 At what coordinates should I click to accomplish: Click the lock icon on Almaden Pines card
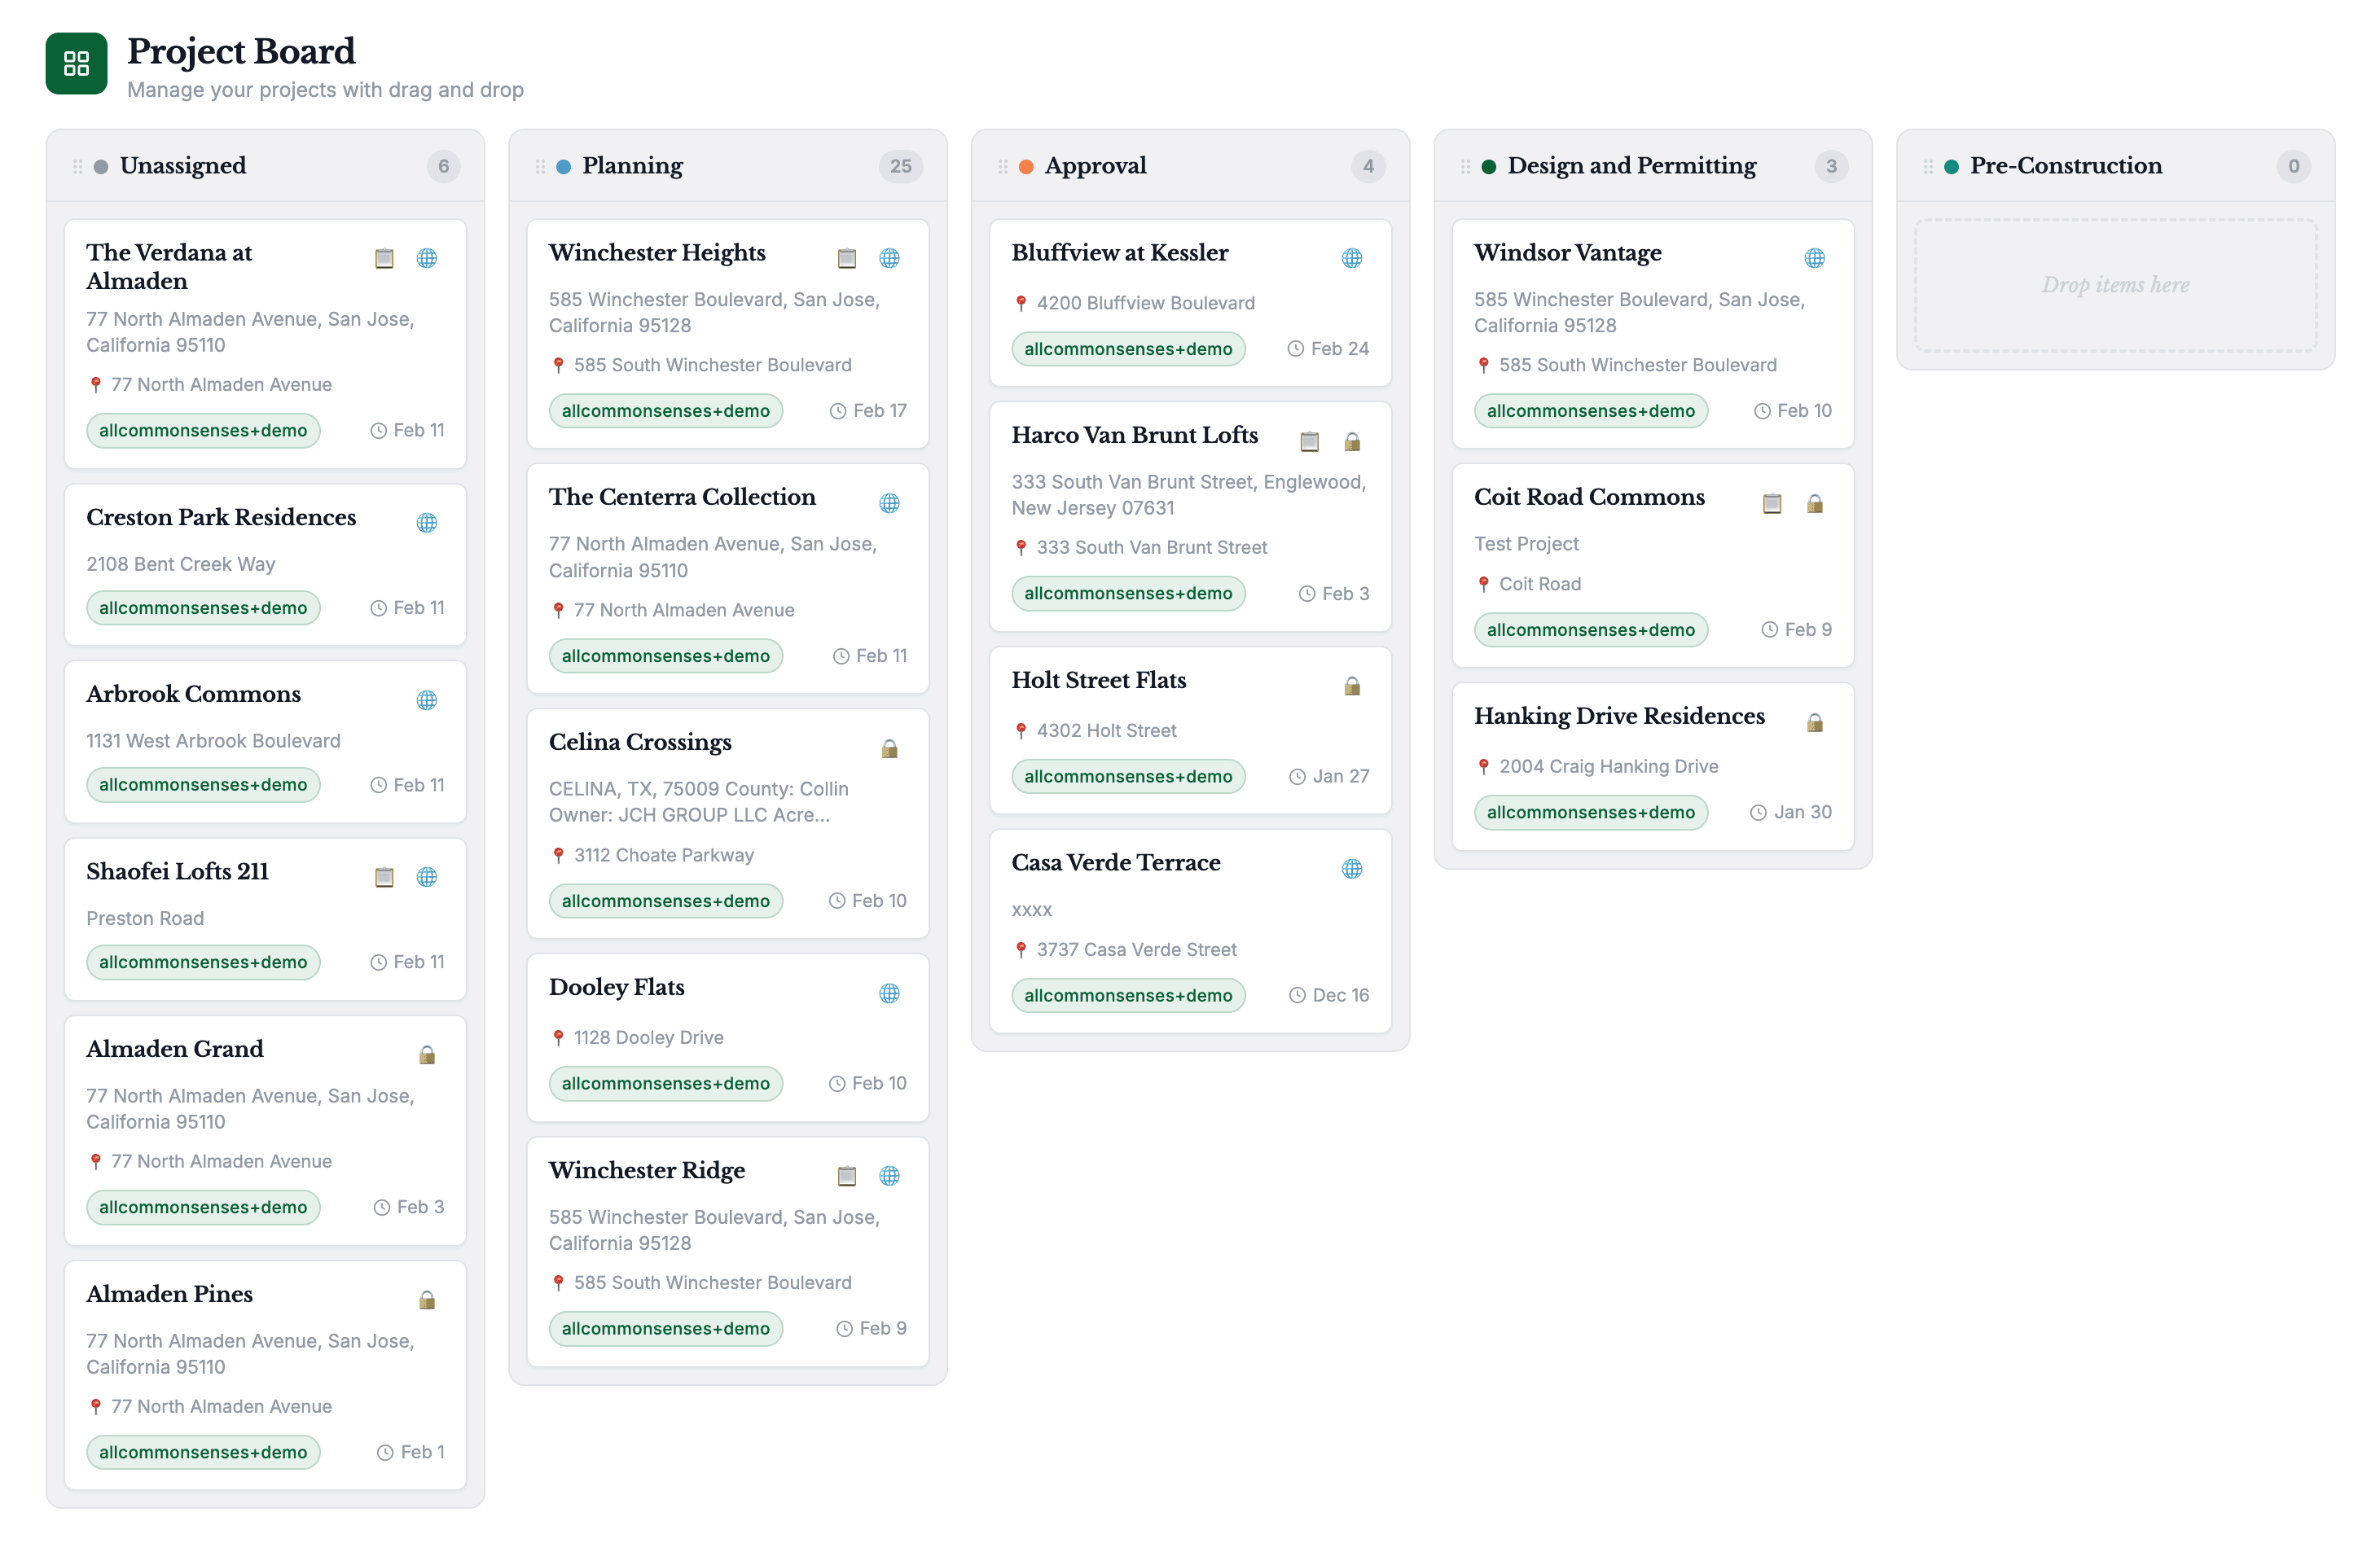427,1299
